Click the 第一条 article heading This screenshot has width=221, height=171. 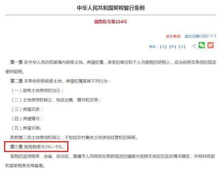17,62
